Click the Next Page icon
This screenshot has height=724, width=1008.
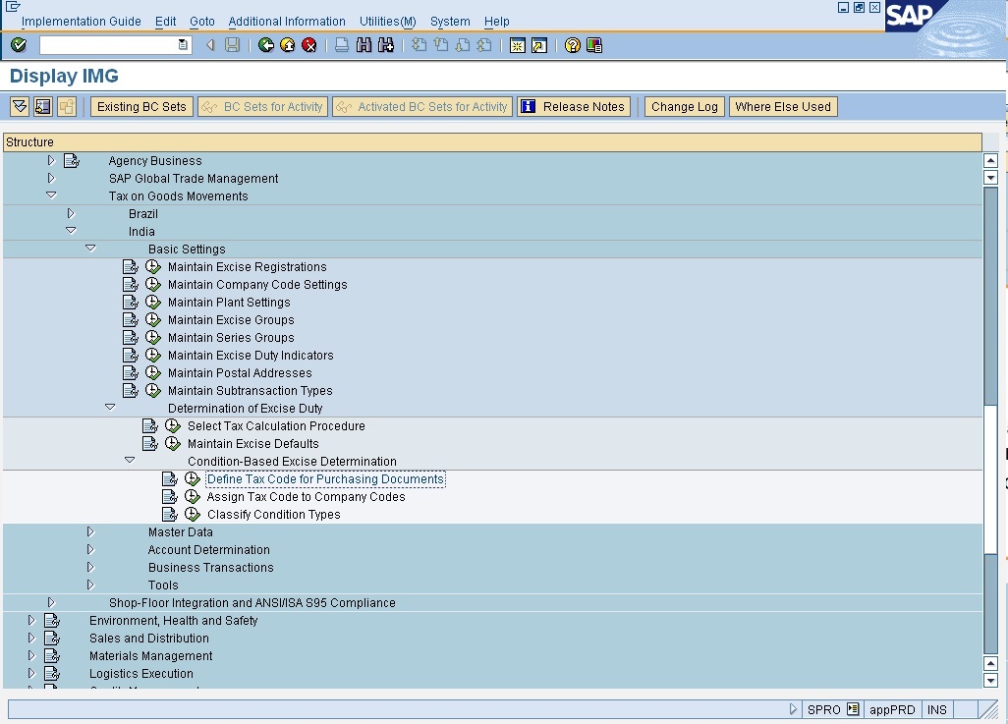click(463, 45)
